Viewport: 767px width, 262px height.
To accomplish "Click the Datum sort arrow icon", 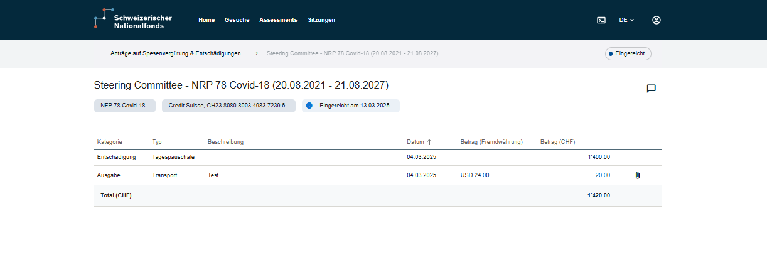I will pos(429,142).
